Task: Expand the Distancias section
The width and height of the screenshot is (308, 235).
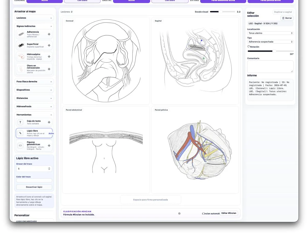Action: (34, 98)
